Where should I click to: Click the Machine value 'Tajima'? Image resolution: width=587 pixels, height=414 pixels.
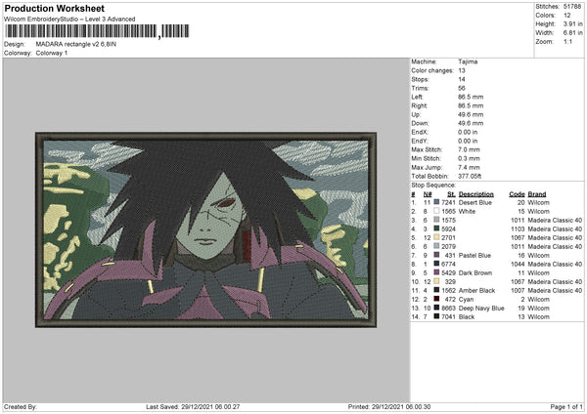tap(468, 62)
